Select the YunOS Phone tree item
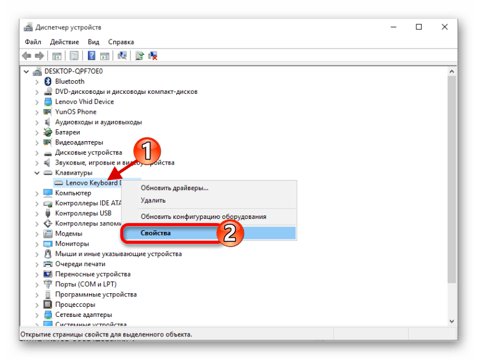Screen dimensions: 477x360 click(x=75, y=112)
